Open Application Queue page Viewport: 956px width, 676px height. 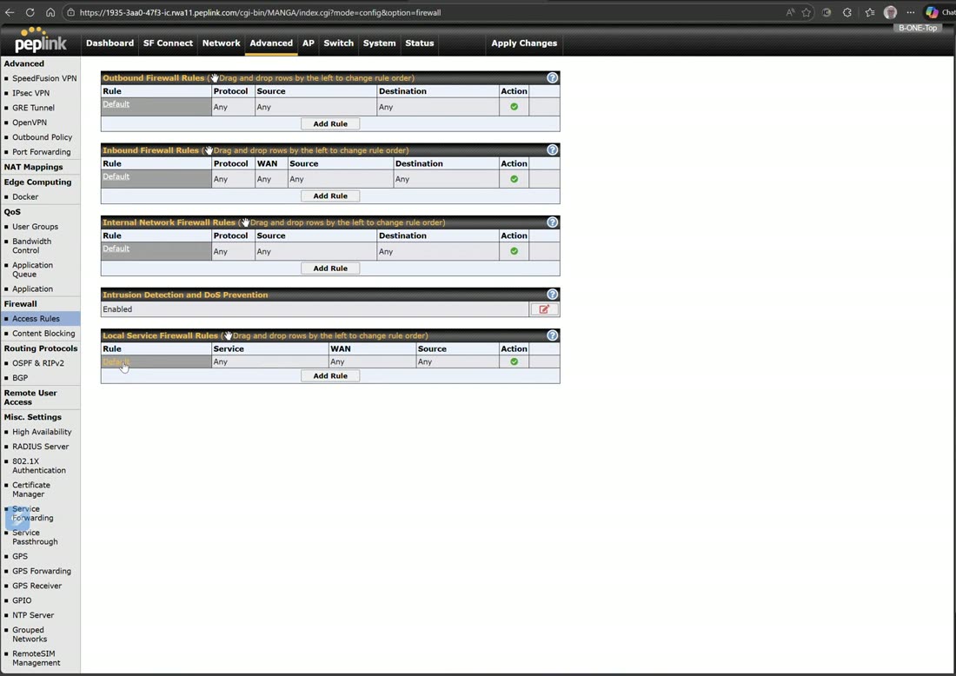pos(32,269)
